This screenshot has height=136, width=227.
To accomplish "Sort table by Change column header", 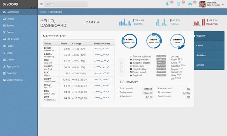I will pos(82,44).
